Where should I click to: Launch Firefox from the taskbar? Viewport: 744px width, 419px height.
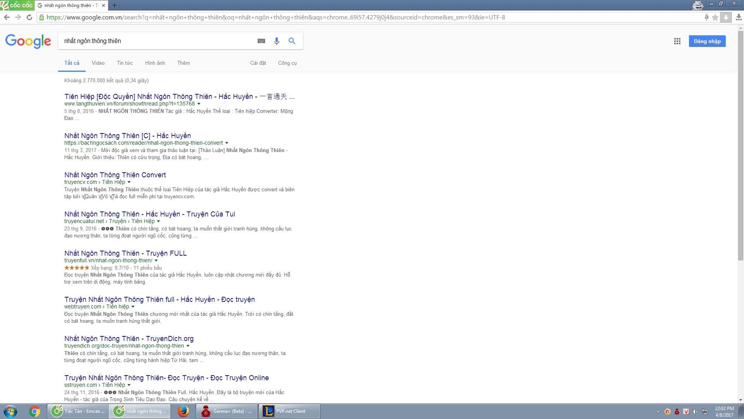coord(183,411)
